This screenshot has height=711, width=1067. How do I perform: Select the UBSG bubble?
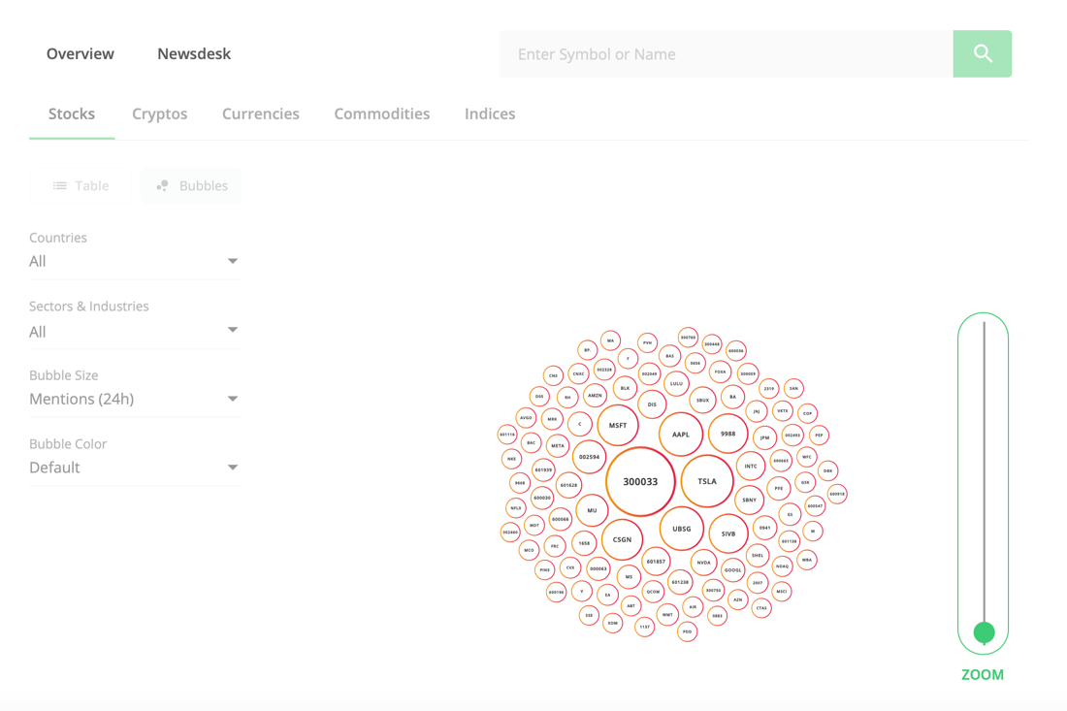[681, 529]
